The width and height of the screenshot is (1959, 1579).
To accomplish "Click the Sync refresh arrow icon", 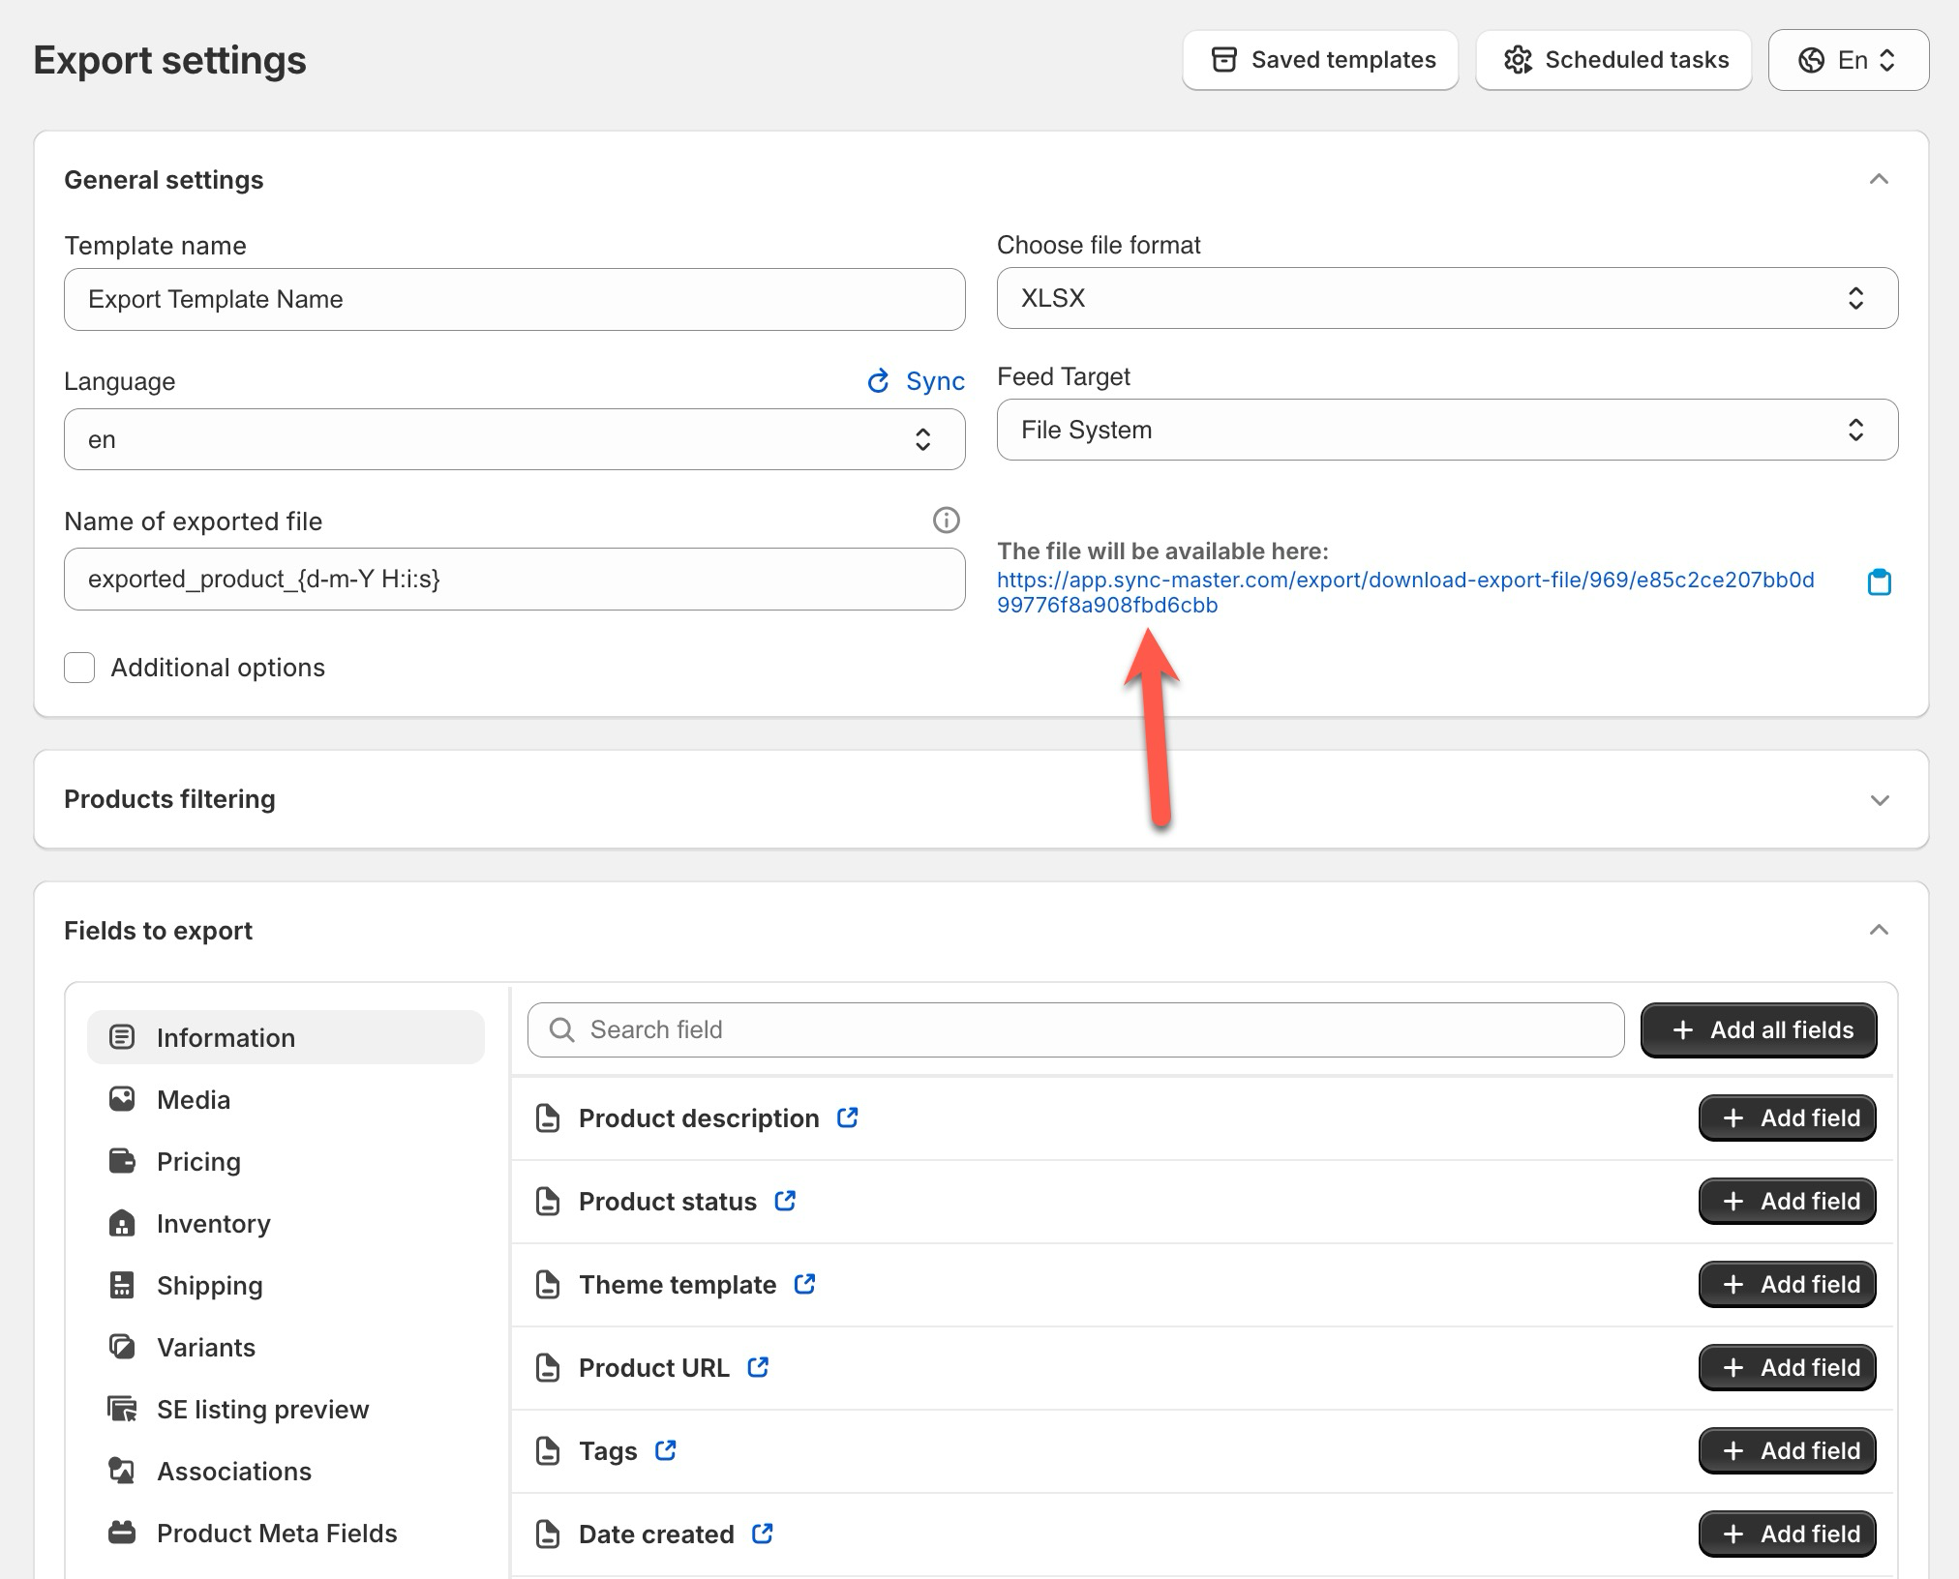I will click(x=878, y=381).
